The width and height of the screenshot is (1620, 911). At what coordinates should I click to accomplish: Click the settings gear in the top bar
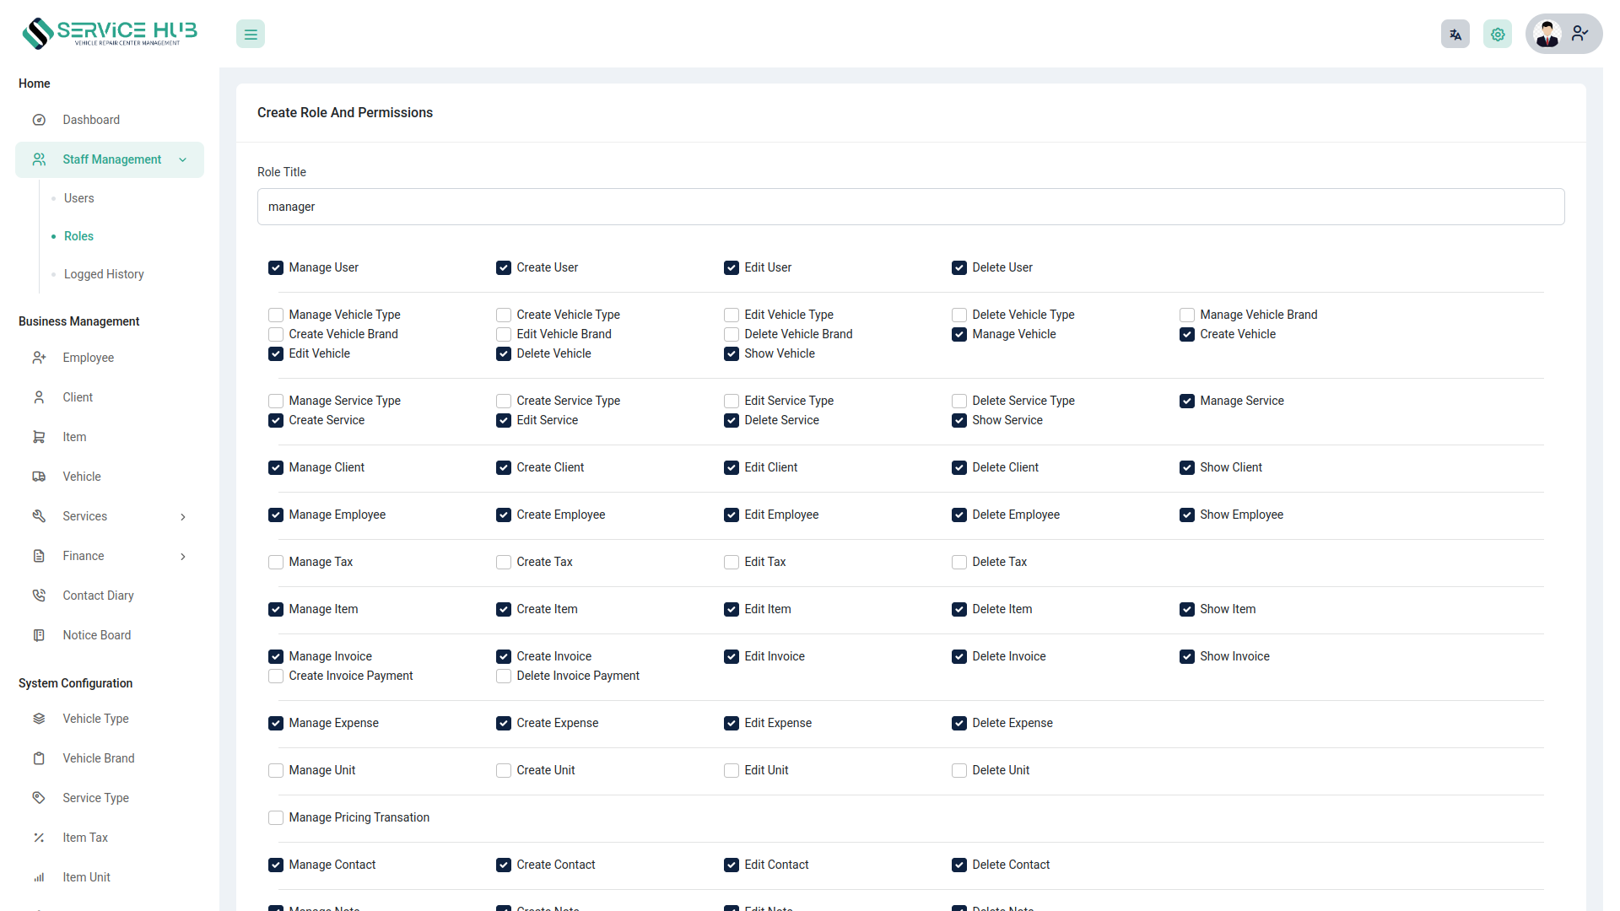tap(1498, 34)
